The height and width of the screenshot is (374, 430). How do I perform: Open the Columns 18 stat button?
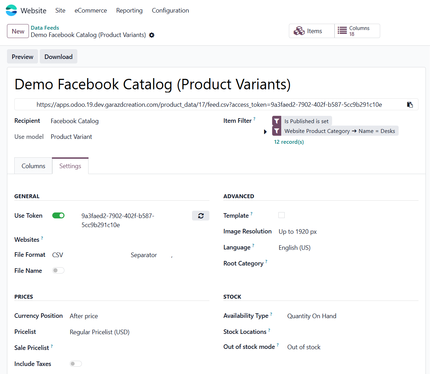357,31
